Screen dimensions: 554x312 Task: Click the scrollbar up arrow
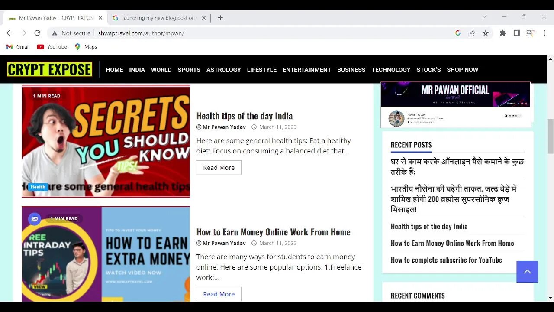(x=550, y=58)
